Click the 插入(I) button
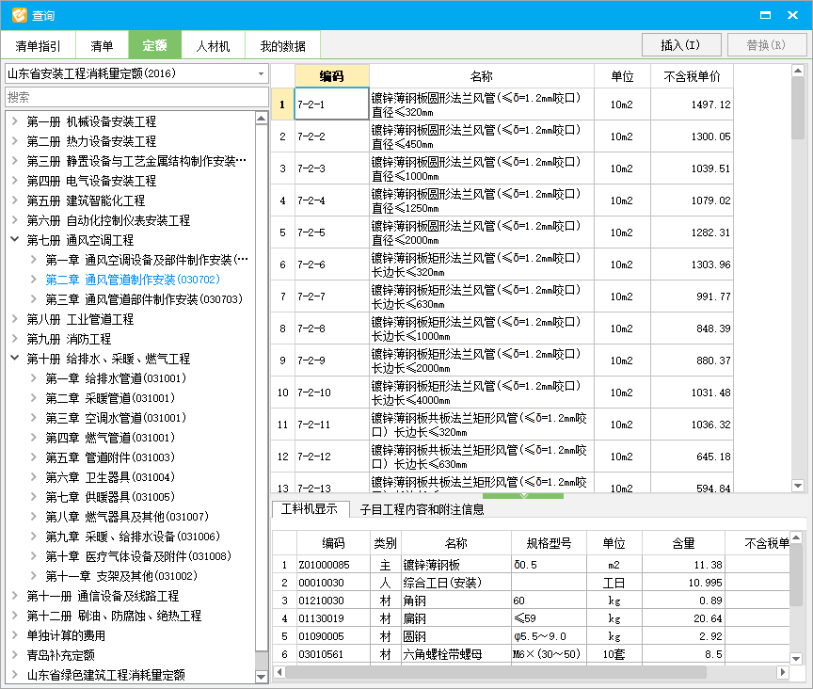813x689 pixels. (x=681, y=44)
